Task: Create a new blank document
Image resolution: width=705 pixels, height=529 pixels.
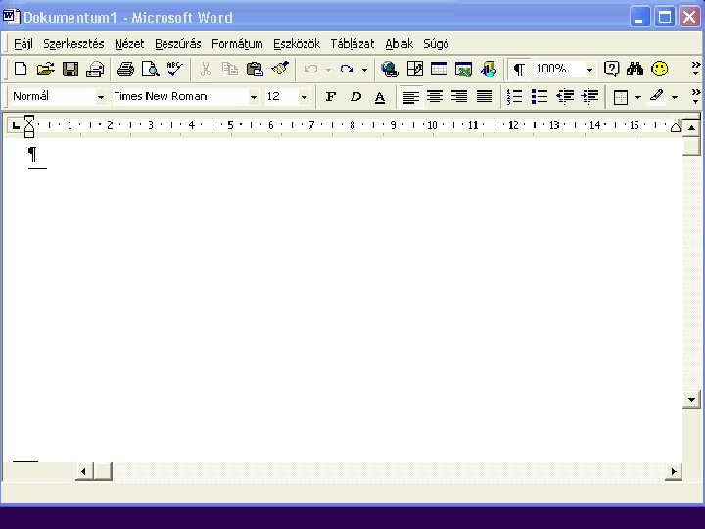Action: click(x=21, y=70)
